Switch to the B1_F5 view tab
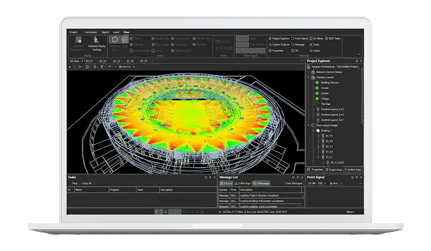The width and height of the screenshot is (431, 251). tap(144, 61)
